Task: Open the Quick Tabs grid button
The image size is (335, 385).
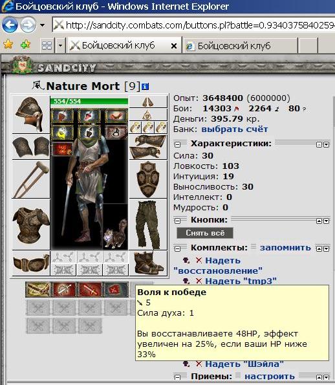Action: point(47,45)
